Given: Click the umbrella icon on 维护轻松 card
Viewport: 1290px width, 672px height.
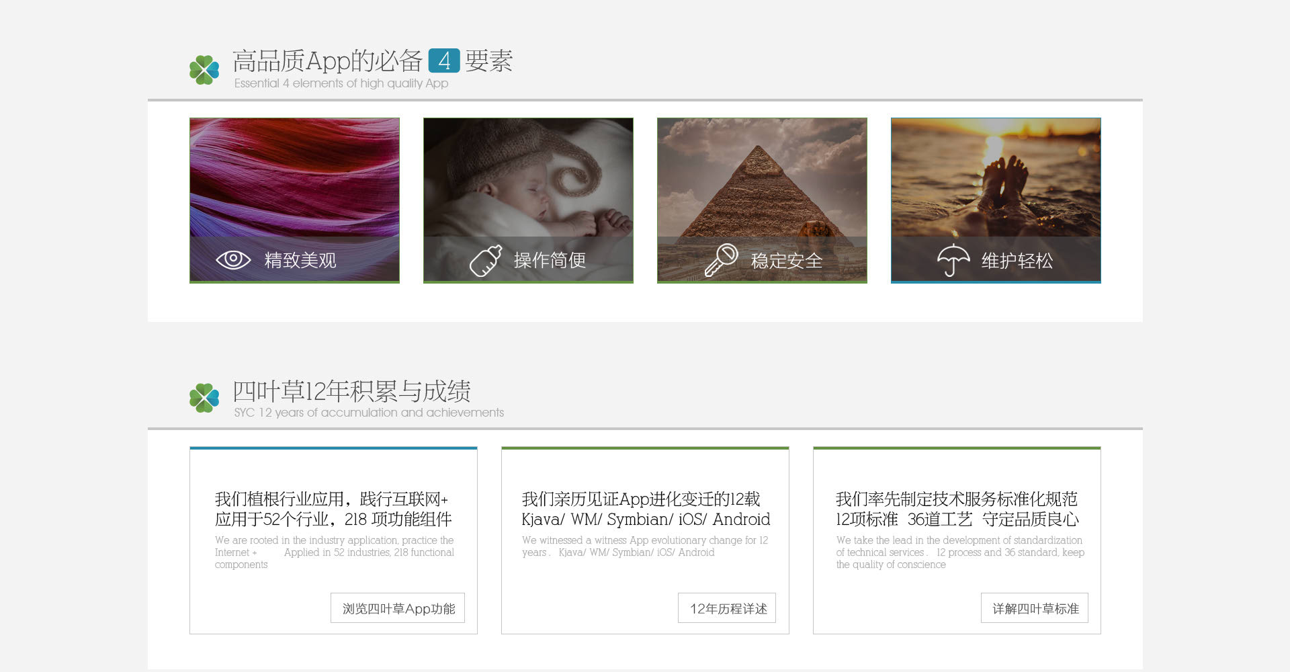Looking at the screenshot, I should click(953, 260).
